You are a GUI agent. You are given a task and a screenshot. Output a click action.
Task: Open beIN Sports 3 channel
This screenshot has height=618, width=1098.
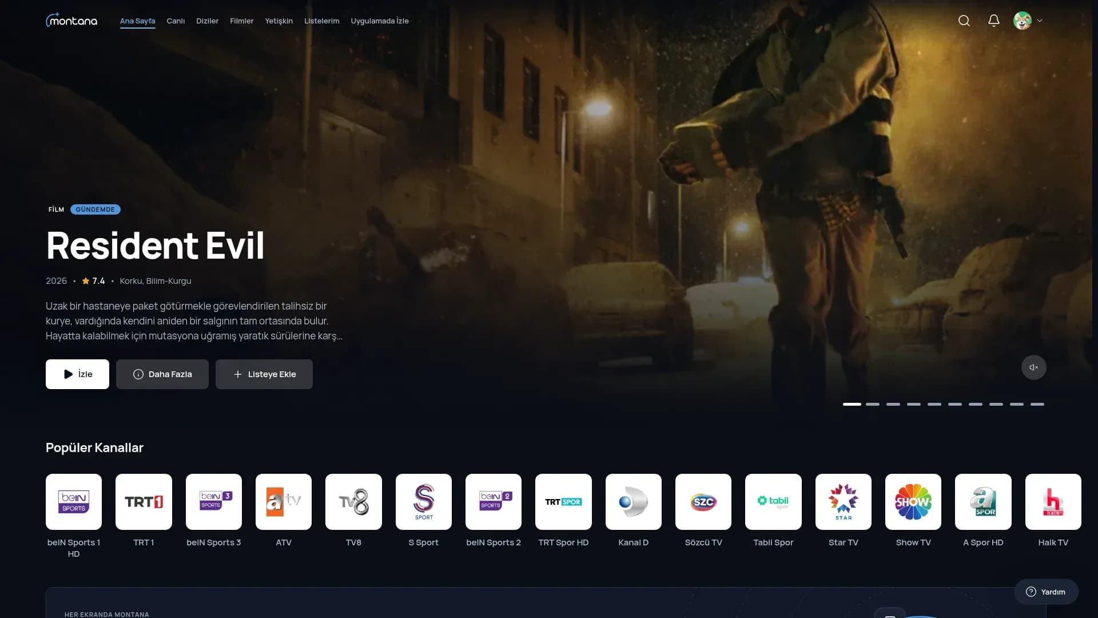(x=214, y=502)
